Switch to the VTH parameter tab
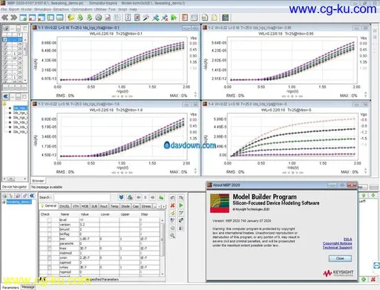The width and height of the screenshot is (380, 290). tap(76, 206)
